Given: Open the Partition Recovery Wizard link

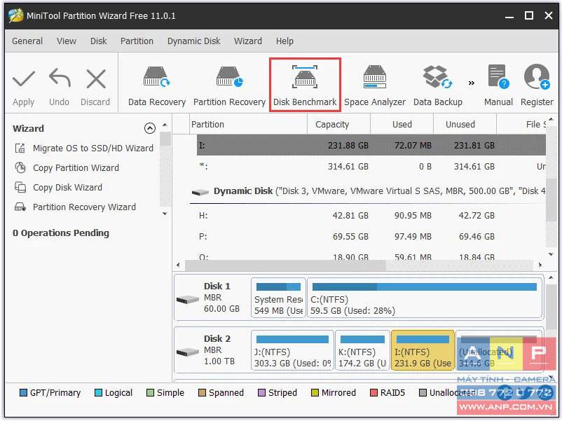Looking at the screenshot, I should click(84, 207).
